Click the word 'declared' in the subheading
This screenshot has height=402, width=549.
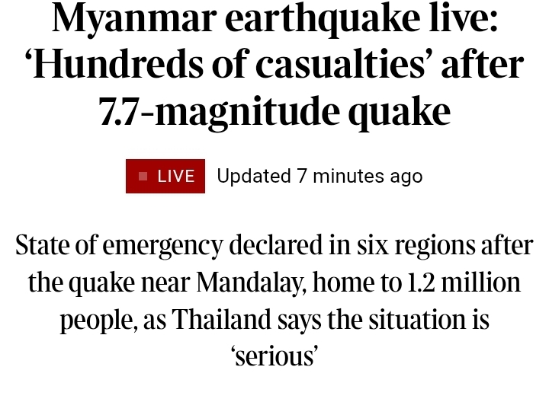(x=275, y=244)
